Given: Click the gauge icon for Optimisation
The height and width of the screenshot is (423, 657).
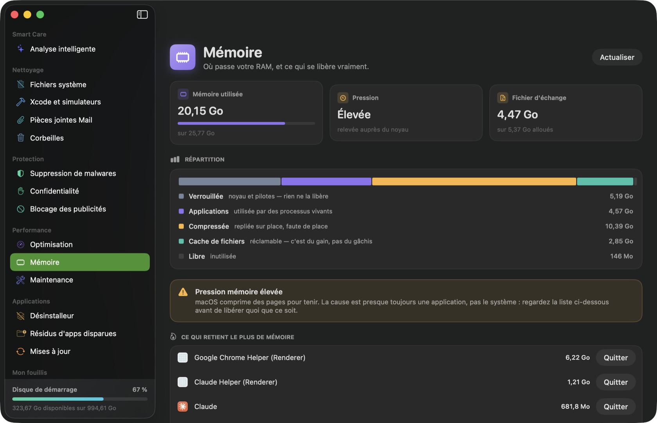Looking at the screenshot, I should [21, 244].
